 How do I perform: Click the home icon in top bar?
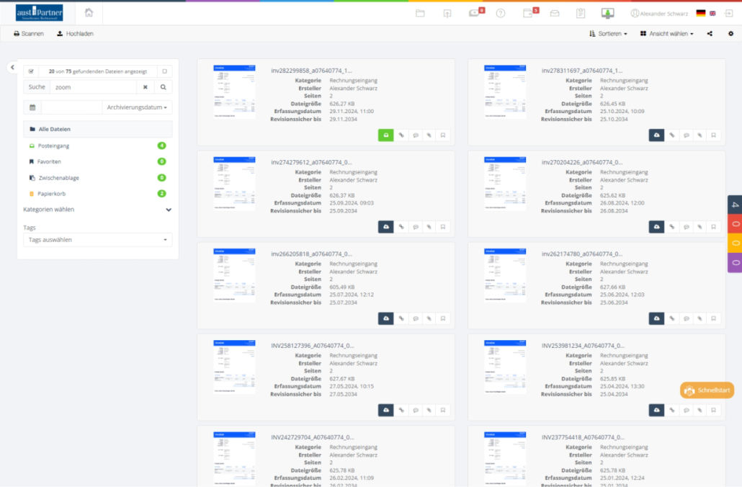coord(89,13)
